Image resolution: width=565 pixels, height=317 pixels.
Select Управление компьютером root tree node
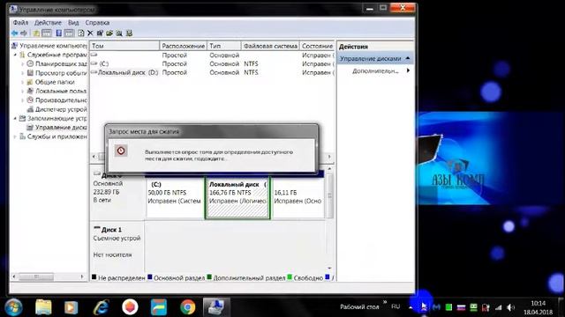point(49,46)
